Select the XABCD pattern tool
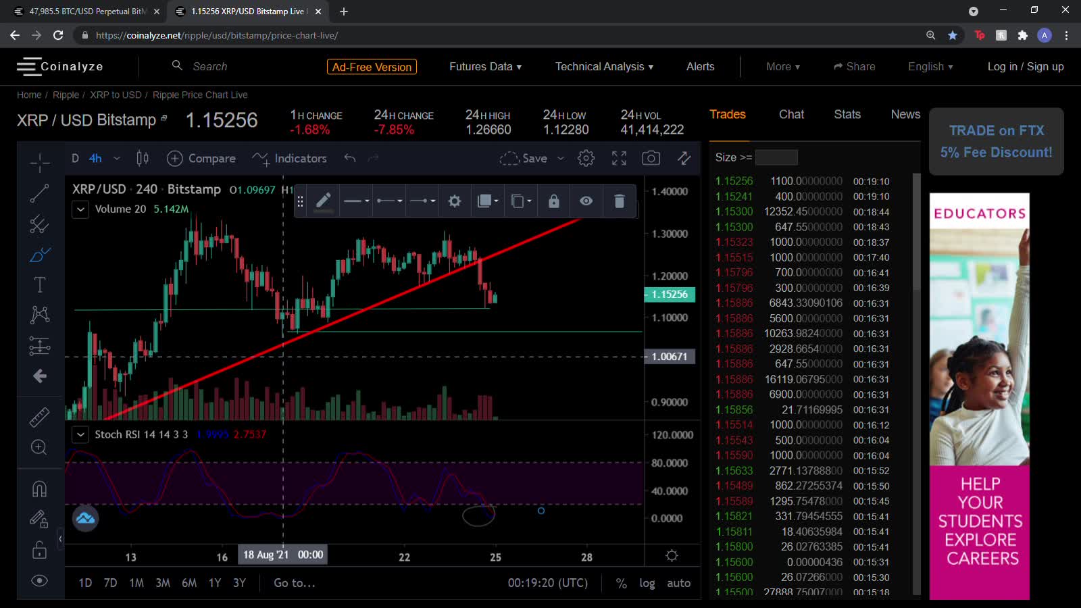Image resolution: width=1081 pixels, height=608 pixels. pyautogui.click(x=40, y=314)
